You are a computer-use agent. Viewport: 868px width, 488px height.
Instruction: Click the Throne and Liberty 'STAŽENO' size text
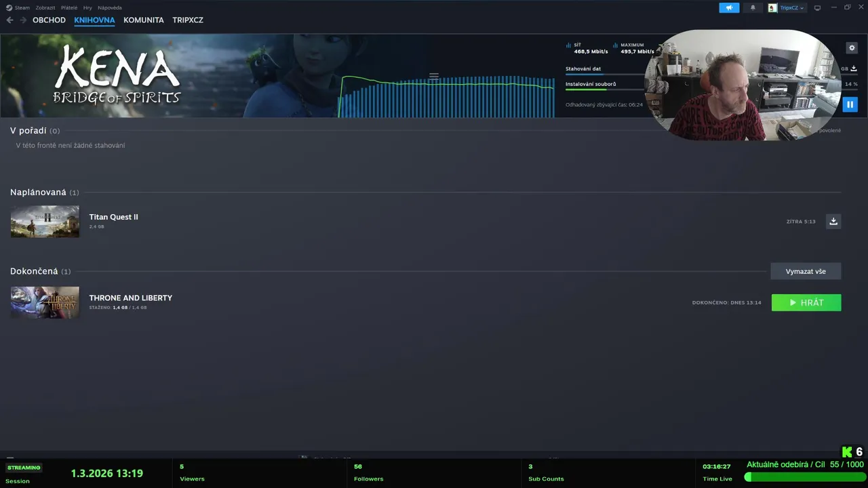[x=118, y=308]
